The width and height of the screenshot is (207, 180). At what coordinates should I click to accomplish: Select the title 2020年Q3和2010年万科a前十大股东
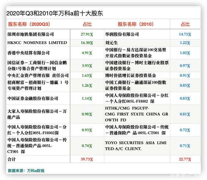point(55,13)
